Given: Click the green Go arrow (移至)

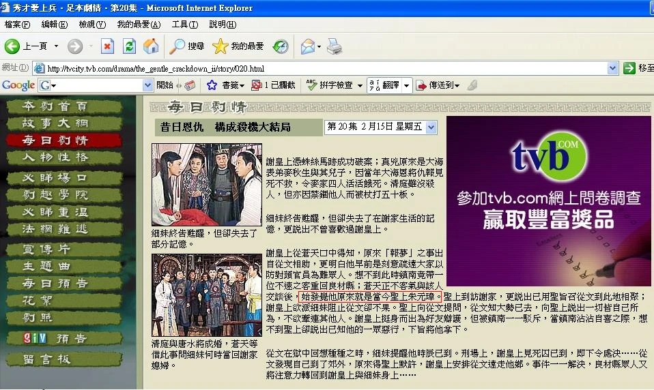Looking at the screenshot, I should point(629,68).
